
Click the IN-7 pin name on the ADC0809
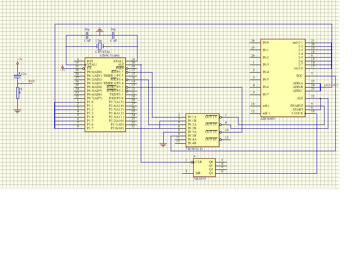pos(266,94)
